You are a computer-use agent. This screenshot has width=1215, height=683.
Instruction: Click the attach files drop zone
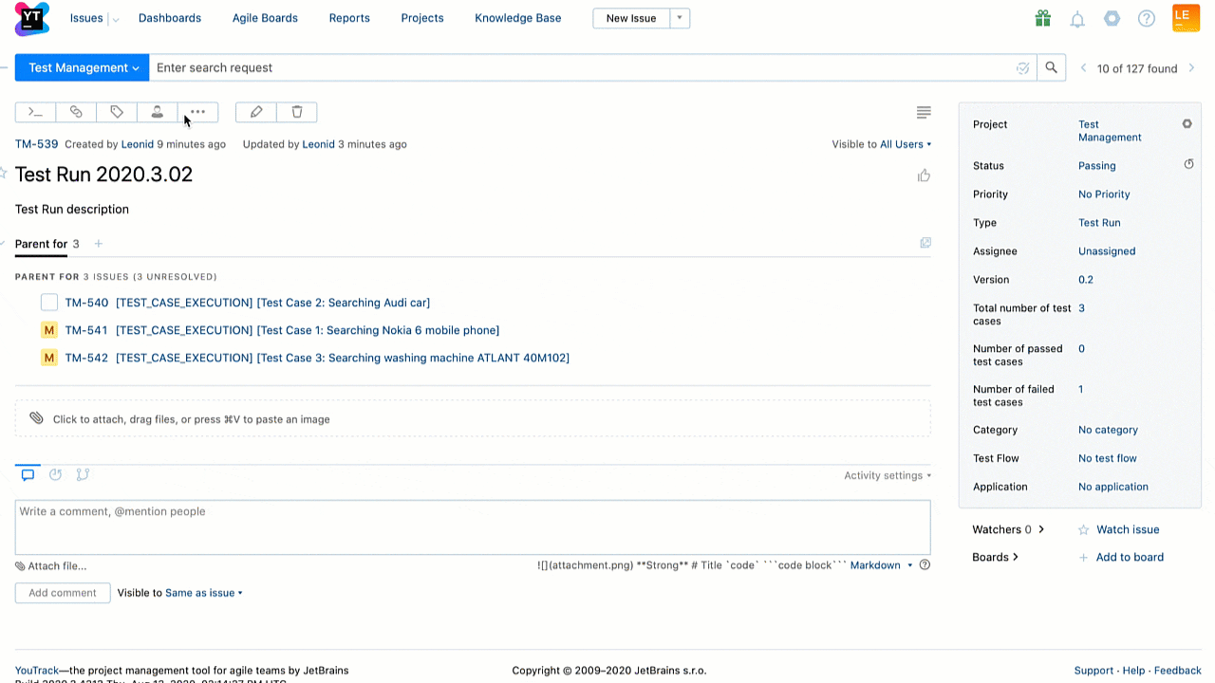click(x=473, y=418)
